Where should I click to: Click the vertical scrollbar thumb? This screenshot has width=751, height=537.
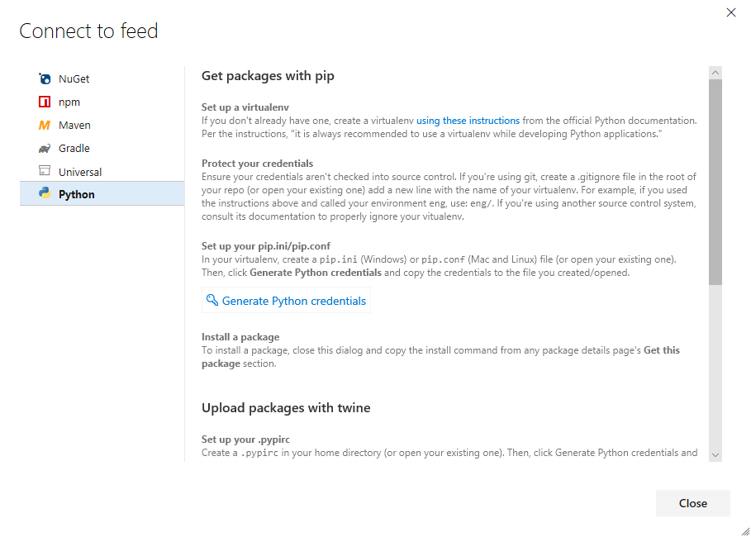(715, 182)
